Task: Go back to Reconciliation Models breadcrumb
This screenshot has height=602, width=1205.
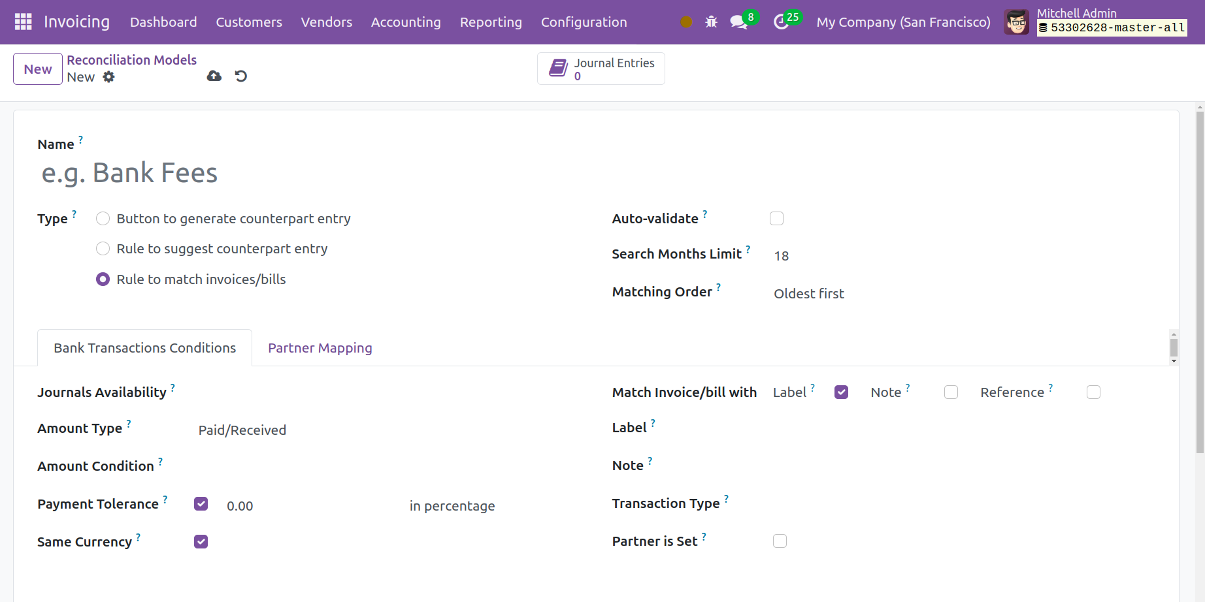Action: [131, 60]
